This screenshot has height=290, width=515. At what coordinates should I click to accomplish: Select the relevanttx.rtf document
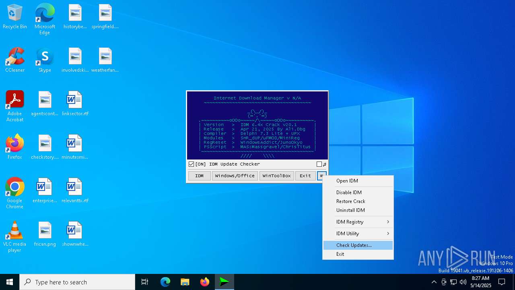click(x=75, y=191)
